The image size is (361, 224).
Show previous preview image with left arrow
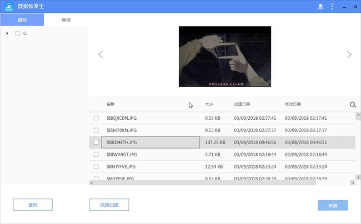click(x=101, y=54)
